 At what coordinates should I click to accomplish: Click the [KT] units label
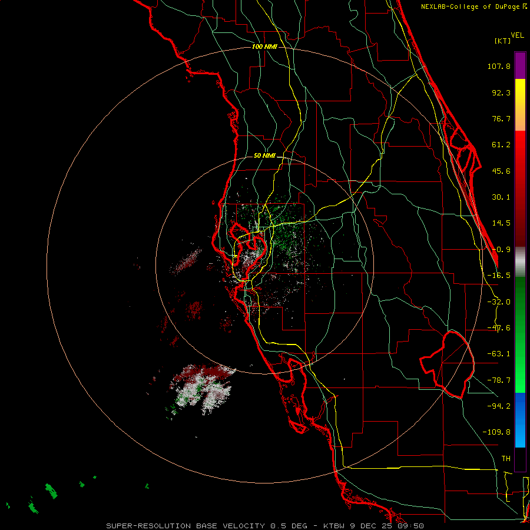pyautogui.click(x=503, y=41)
